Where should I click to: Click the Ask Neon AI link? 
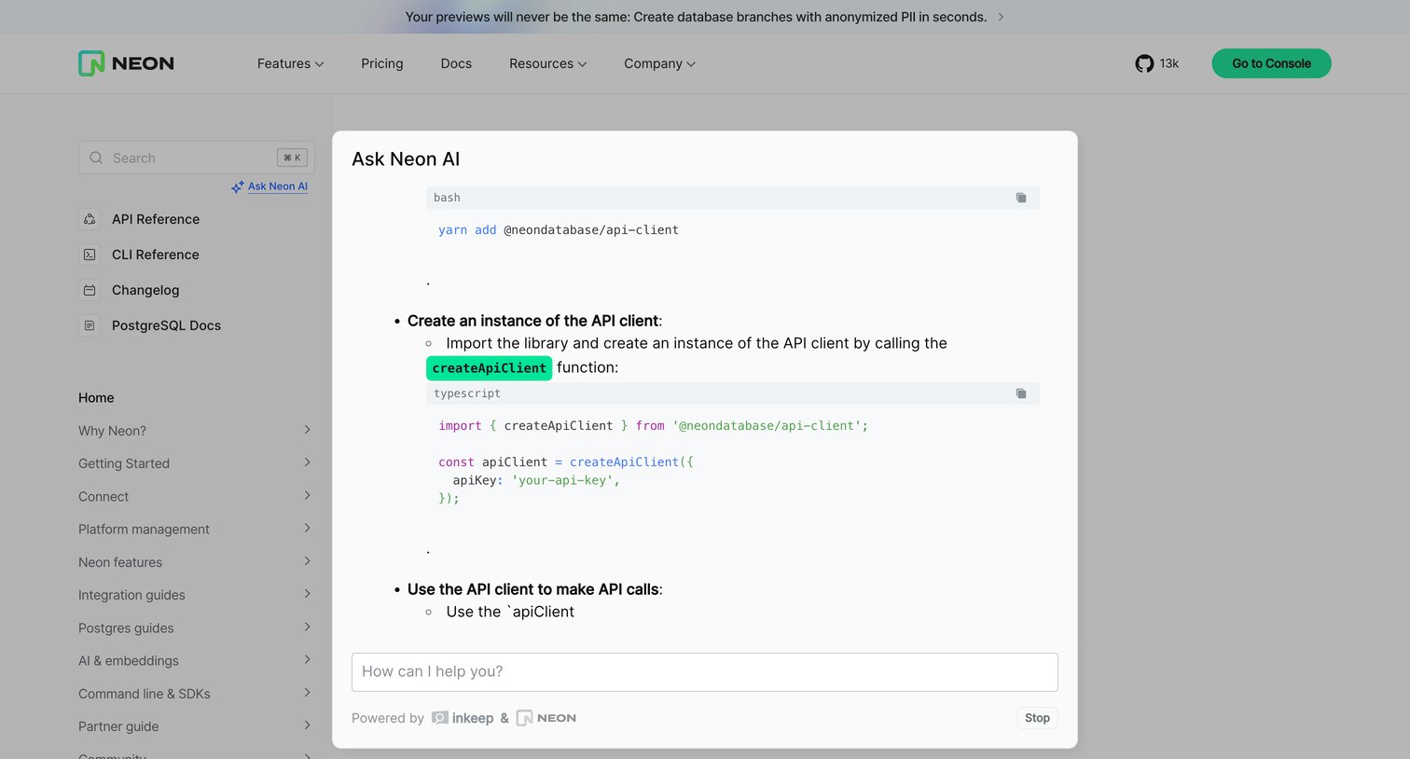pos(278,186)
